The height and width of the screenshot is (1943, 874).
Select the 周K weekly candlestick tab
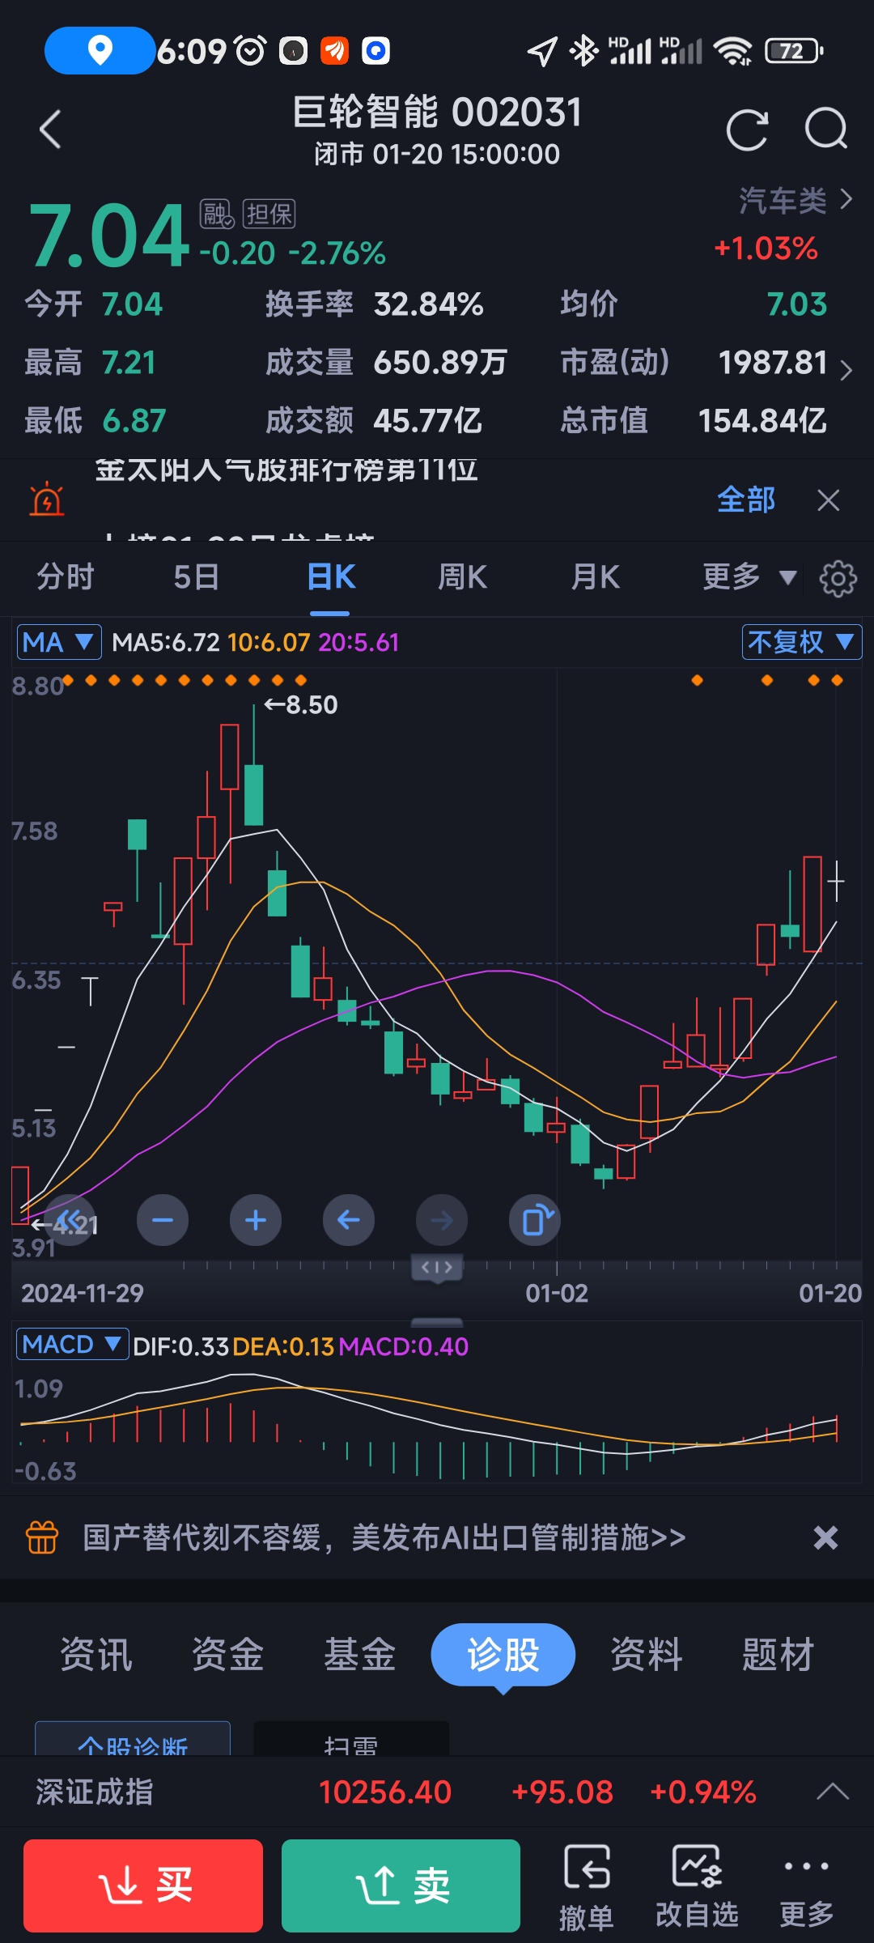tap(462, 577)
